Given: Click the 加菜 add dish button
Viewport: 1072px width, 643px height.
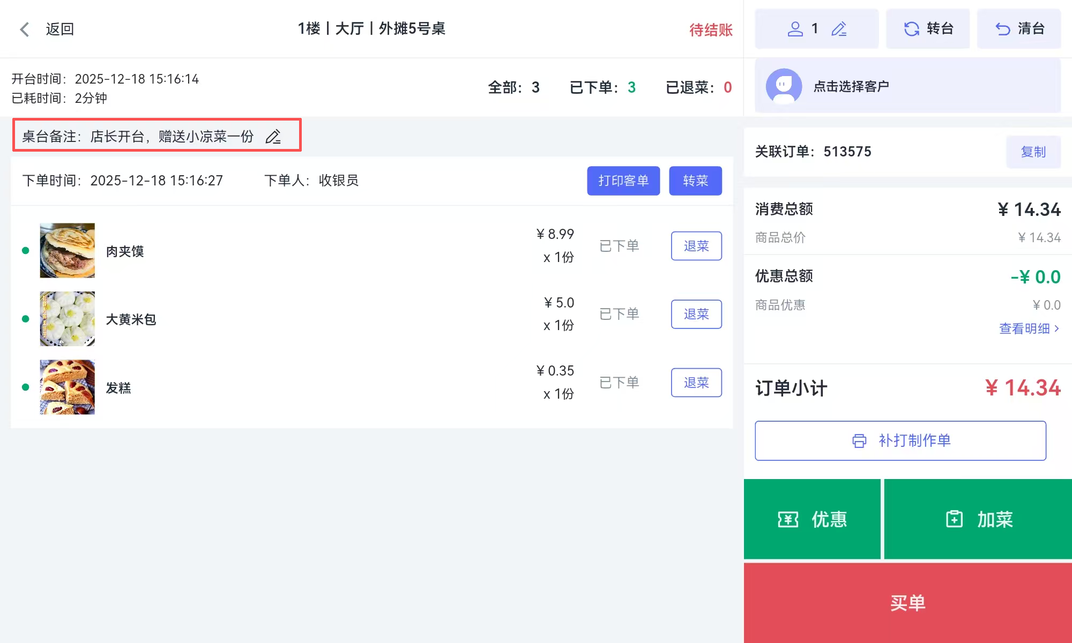Looking at the screenshot, I should pos(978,519).
